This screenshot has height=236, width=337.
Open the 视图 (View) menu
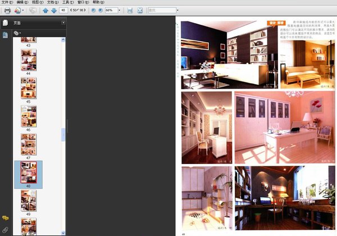pos(38,2)
